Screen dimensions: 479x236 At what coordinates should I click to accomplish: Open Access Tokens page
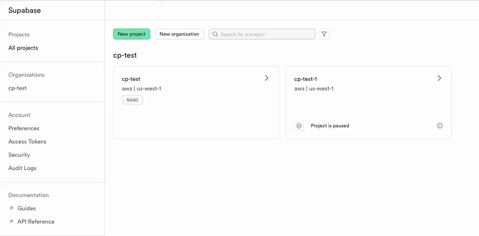tap(27, 141)
